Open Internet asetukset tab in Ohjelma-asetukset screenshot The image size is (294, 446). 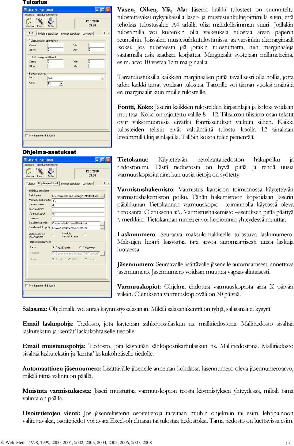(x=70, y=184)
